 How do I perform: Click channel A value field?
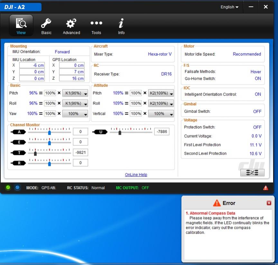(80, 132)
